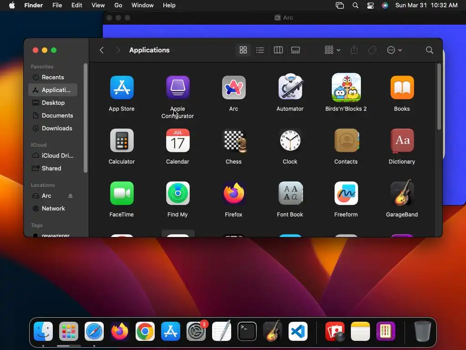Open Control Center in the menu bar
Viewport: 466px width, 350px height.
coord(370,5)
